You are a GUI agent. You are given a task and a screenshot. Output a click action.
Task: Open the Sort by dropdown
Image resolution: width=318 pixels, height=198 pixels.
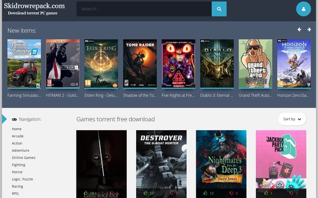point(292,119)
